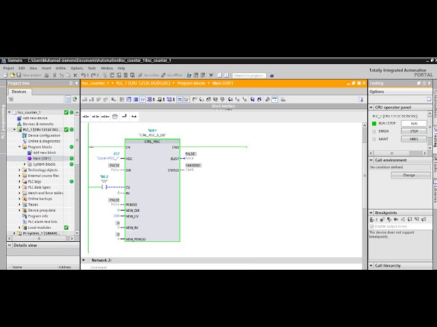
Task: Click the search binoculars icon
Action: pyautogui.click(x=272, y=76)
